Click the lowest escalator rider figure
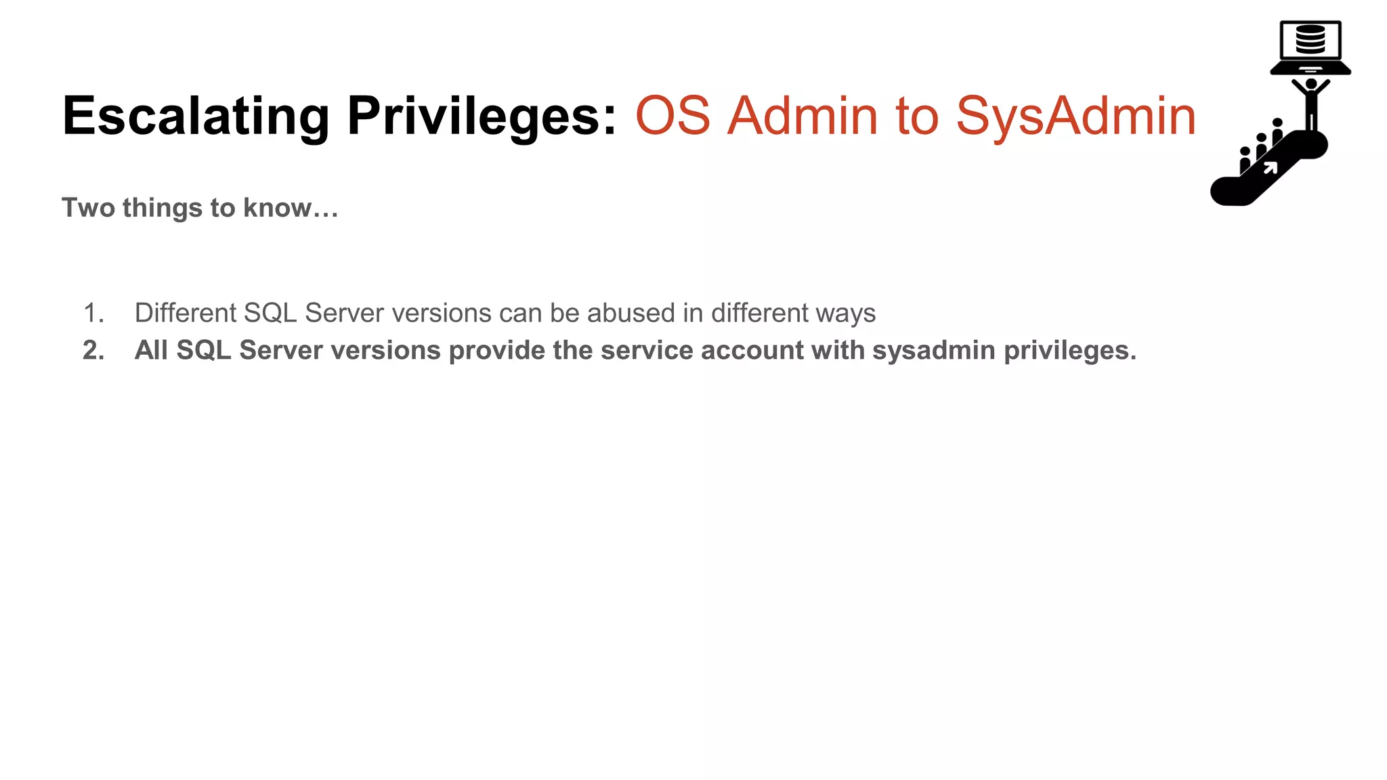 1245,160
